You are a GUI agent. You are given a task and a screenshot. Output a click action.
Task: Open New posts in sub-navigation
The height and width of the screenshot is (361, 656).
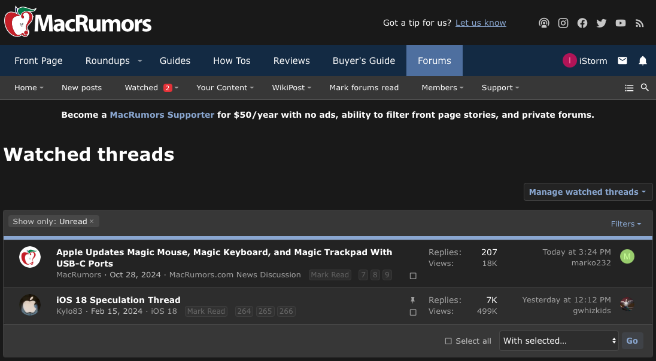81,88
